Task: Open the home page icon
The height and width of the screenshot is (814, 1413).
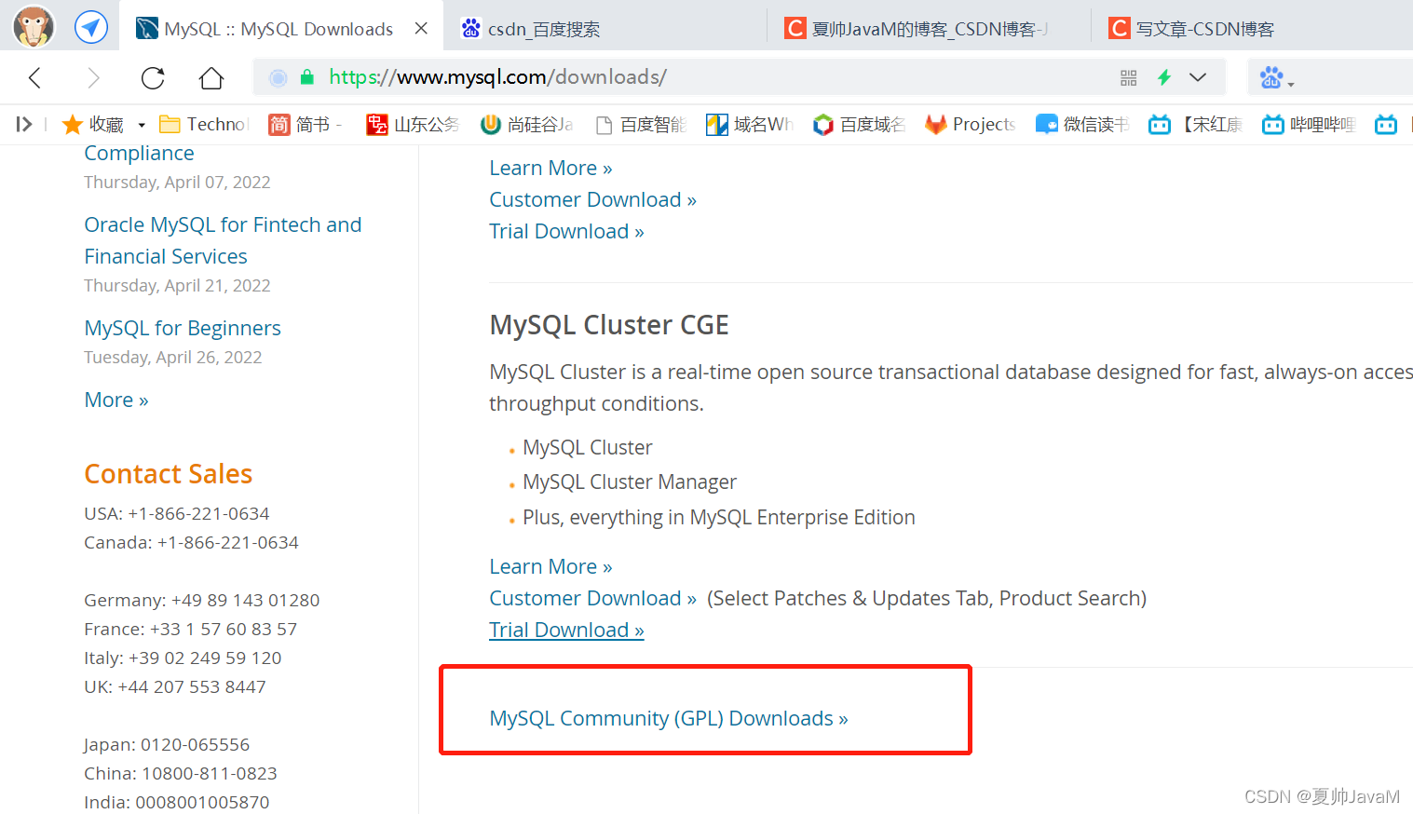Action: pos(211,77)
